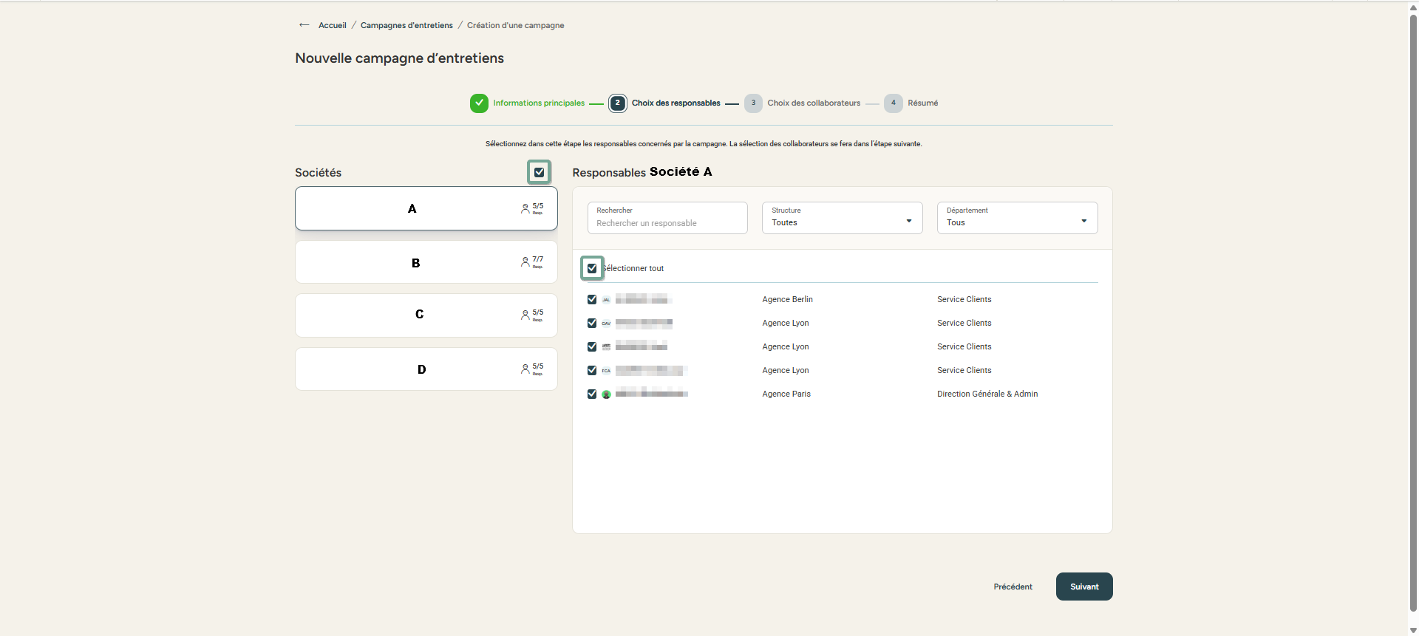The width and height of the screenshot is (1419, 636).
Task: Click the back arrow in the breadcrumb
Action: [x=304, y=25]
